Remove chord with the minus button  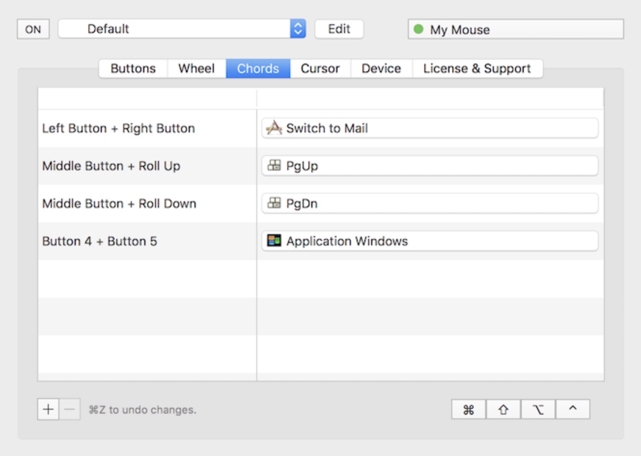coord(70,410)
